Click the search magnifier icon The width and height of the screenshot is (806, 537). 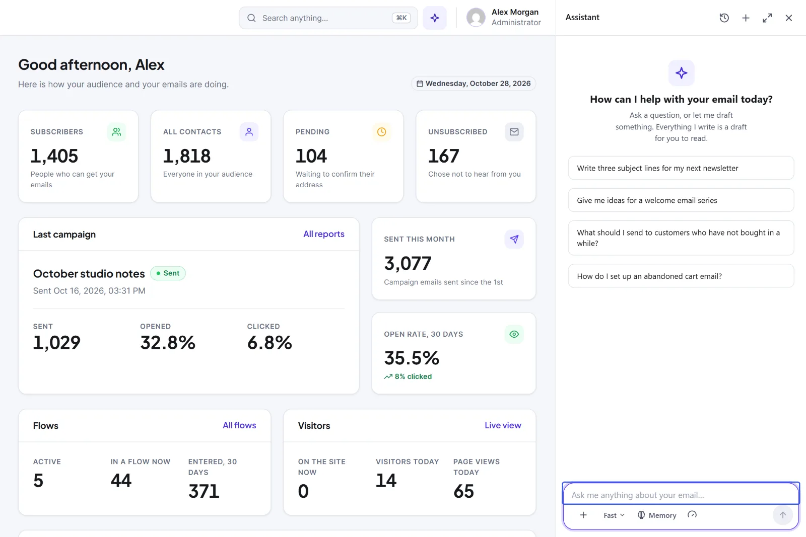[x=251, y=18]
